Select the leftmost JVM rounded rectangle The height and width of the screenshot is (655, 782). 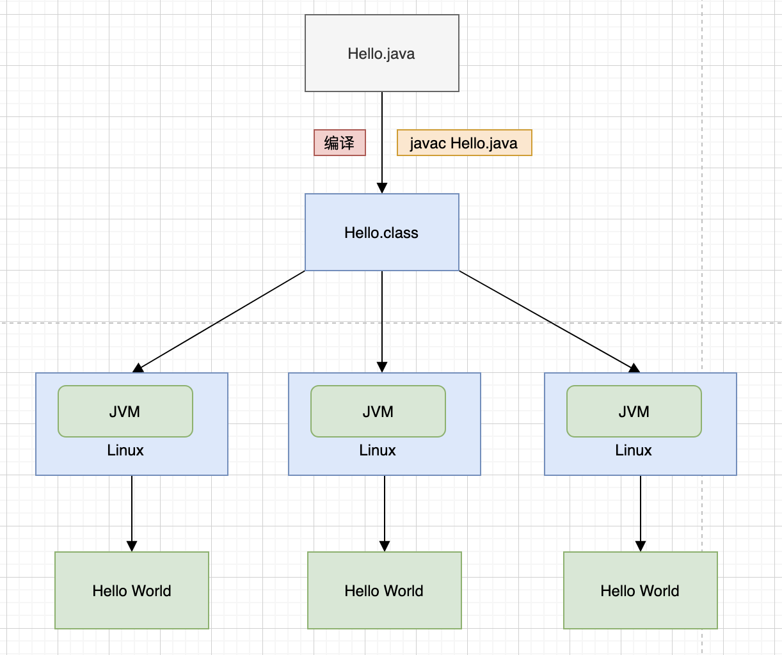(x=125, y=411)
